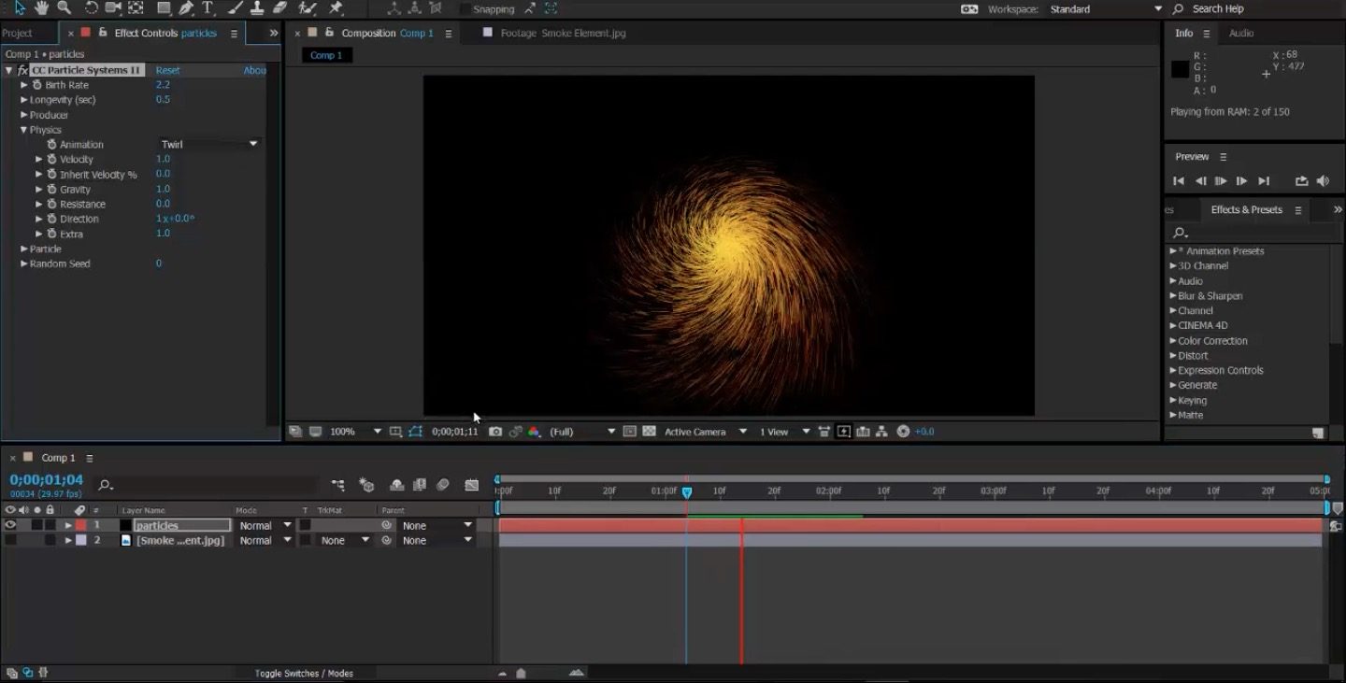This screenshot has height=683, width=1346.
Task: Expand the Color Correction effects category
Action: (1173, 341)
